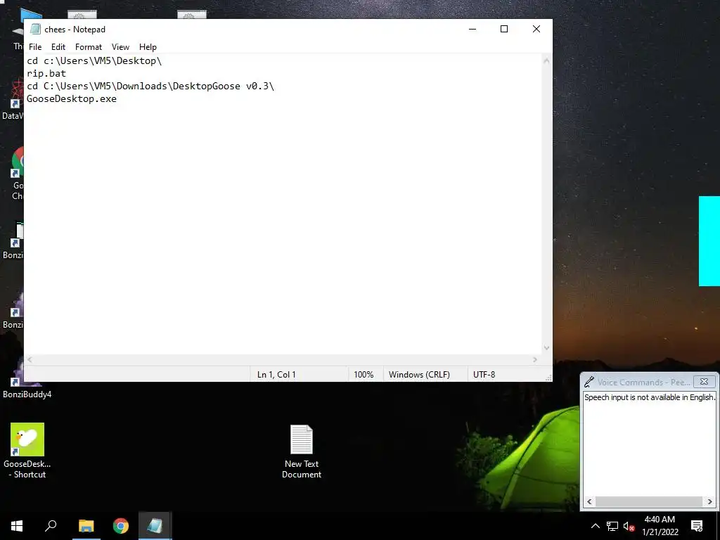Viewport: 720px width, 540px height.
Task: Click the Notepad title bar icon
Action: 35,29
